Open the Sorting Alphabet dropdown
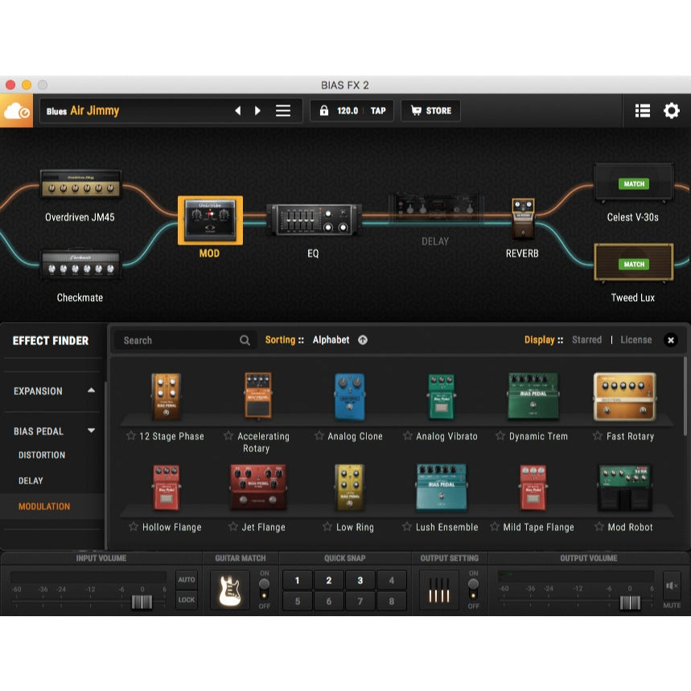Image resolution: width=691 pixels, height=691 pixels. pos(331,339)
